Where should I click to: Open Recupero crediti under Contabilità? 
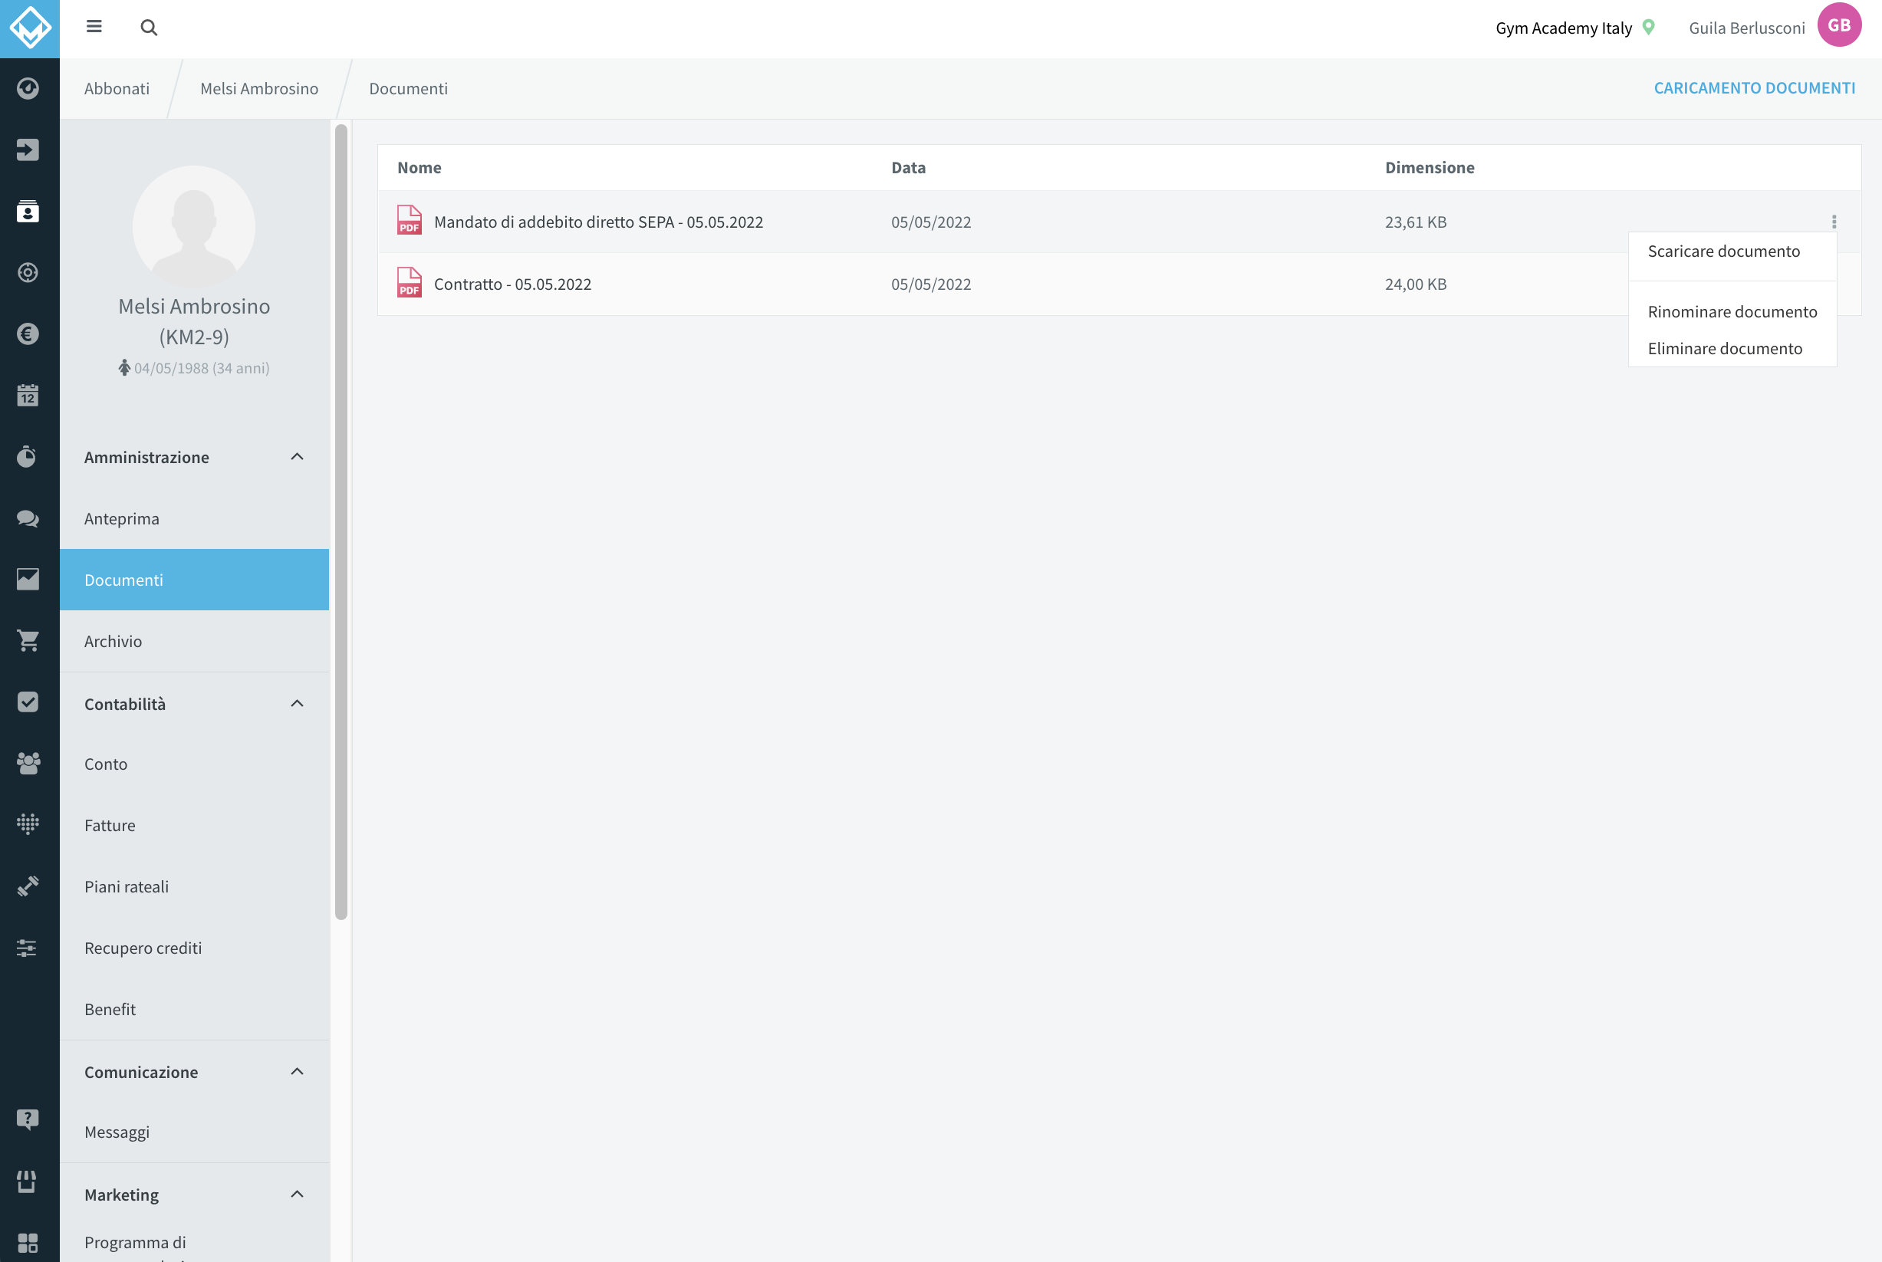194,948
